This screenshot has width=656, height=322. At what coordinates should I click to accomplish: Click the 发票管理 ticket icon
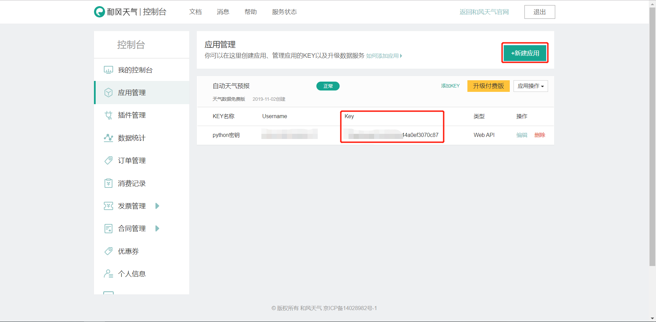[x=108, y=206]
